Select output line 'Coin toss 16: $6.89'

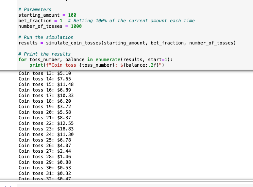pos(45,90)
